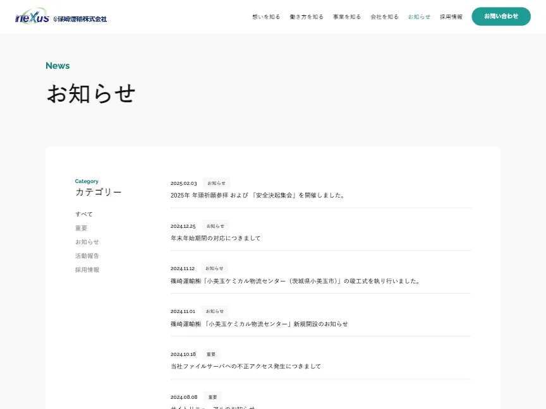The image size is (546, 409).
Task: Go to 事業を知る in navigation
Action: tap(347, 17)
